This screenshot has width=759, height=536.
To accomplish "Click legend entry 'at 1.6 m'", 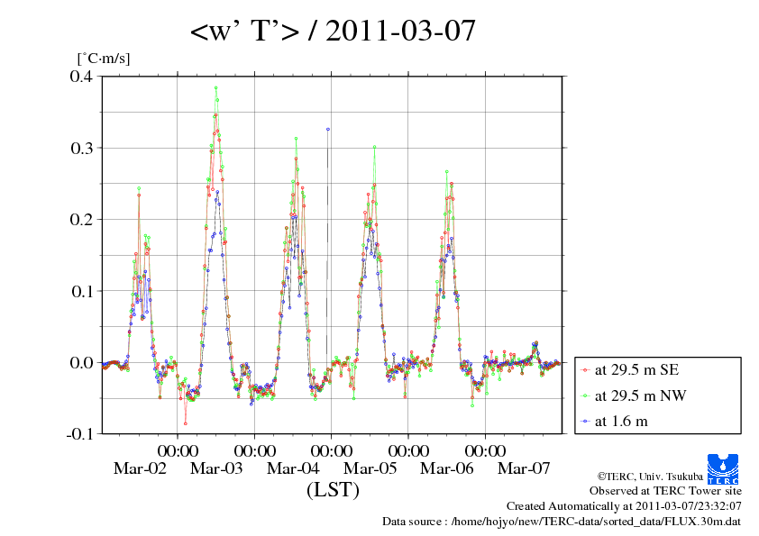I will pyautogui.click(x=621, y=422).
